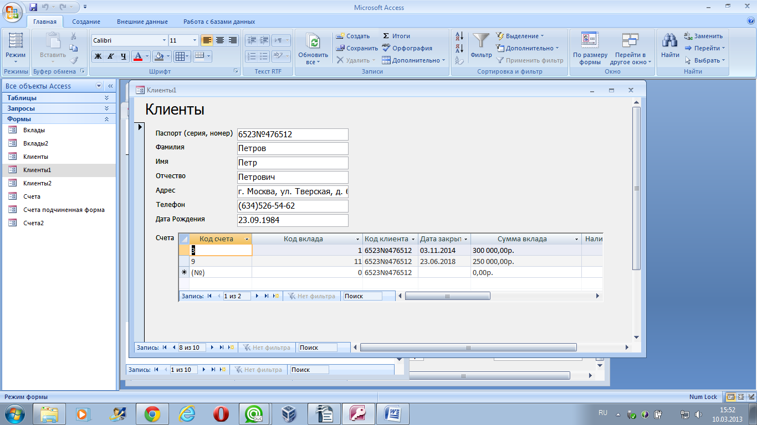
Task: Click the fill color bucket icon
Action: tap(159, 56)
